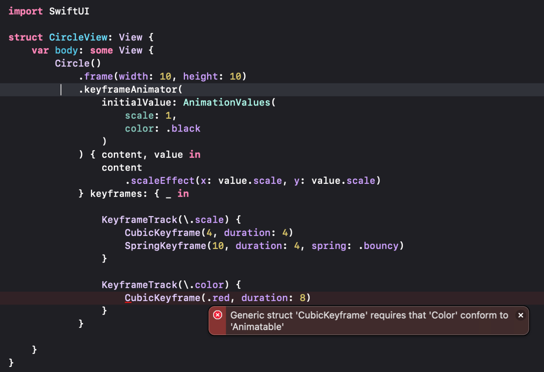
Task: Click 'CubicKeyframe(4, duration: 4)' line
Action: (209, 233)
